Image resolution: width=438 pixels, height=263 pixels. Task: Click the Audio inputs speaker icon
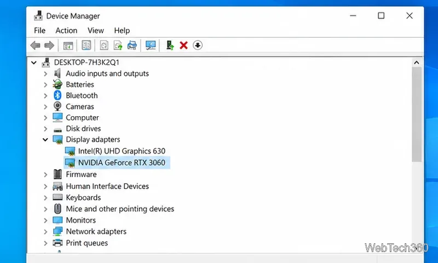(57, 73)
